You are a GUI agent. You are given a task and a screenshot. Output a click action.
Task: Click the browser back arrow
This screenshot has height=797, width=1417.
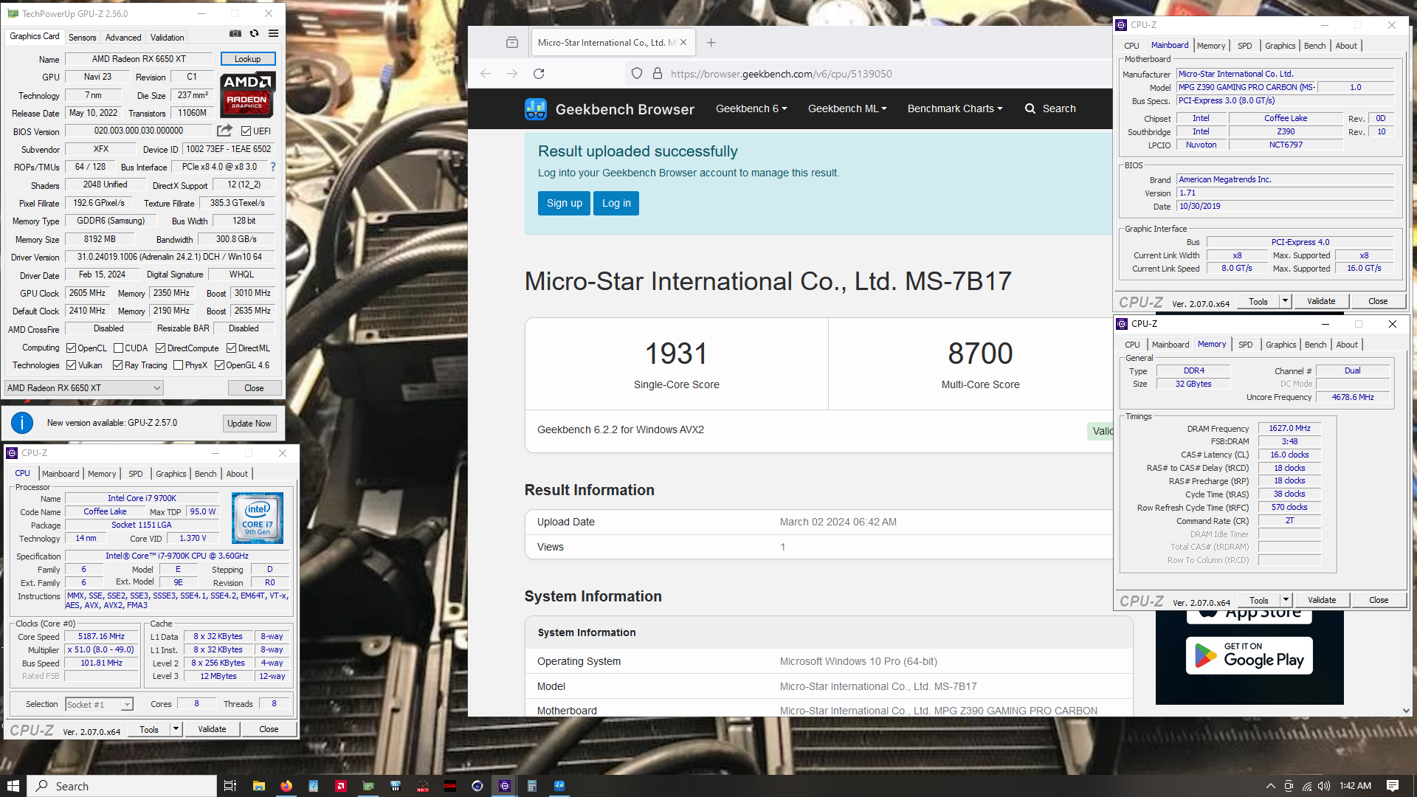[486, 74]
